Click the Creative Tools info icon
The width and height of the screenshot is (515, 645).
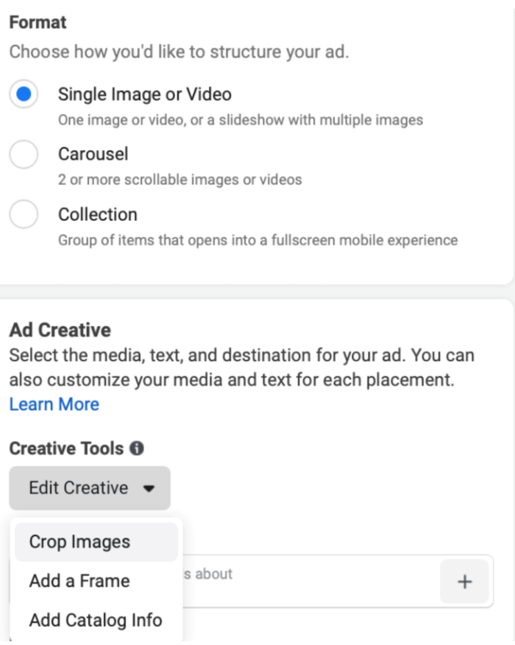pos(137,448)
